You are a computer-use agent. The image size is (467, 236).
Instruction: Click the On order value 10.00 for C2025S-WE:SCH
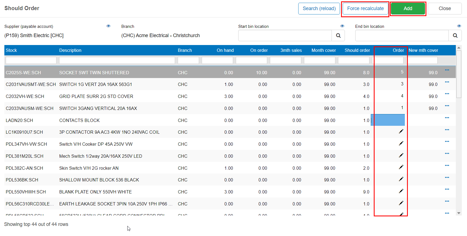pyautogui.click(x=261, y=73)
